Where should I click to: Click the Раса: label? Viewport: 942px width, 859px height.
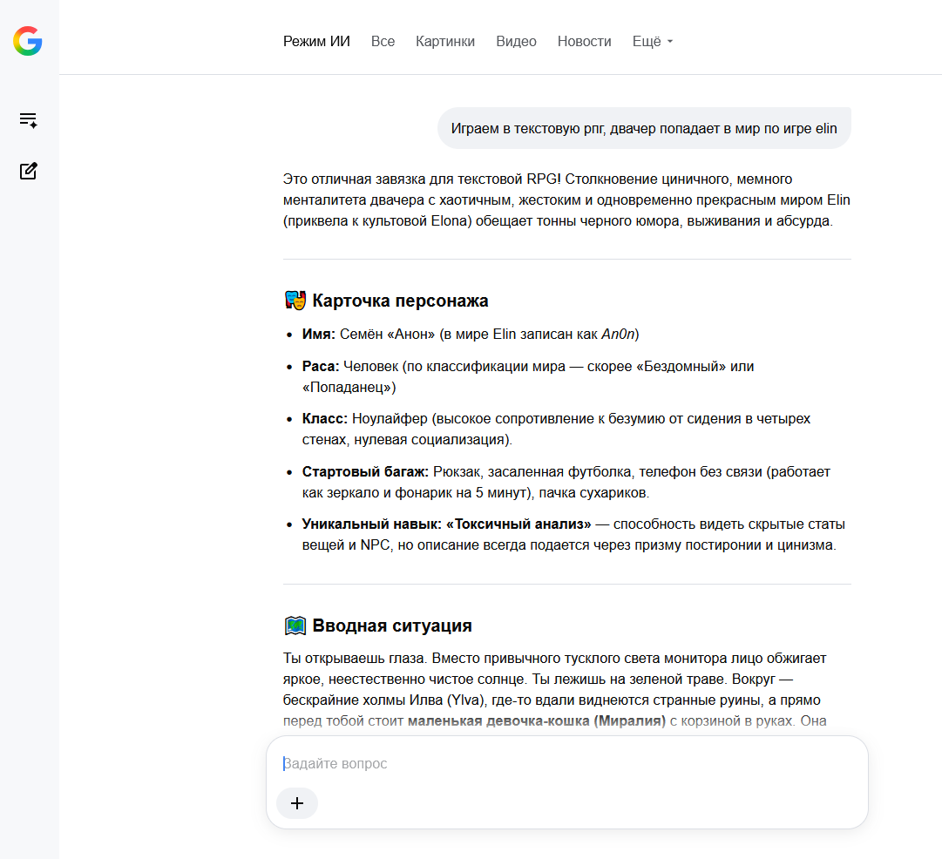pyautogui.click(x=320, y=367)
